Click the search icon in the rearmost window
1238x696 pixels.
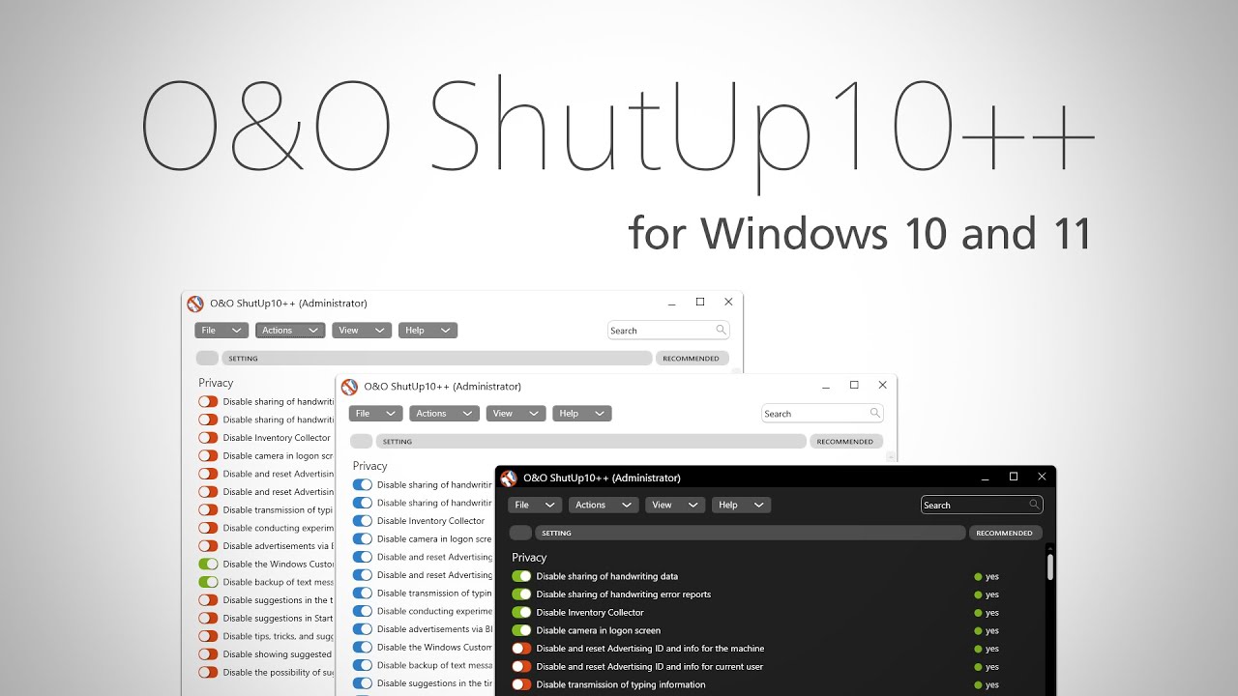721,330
